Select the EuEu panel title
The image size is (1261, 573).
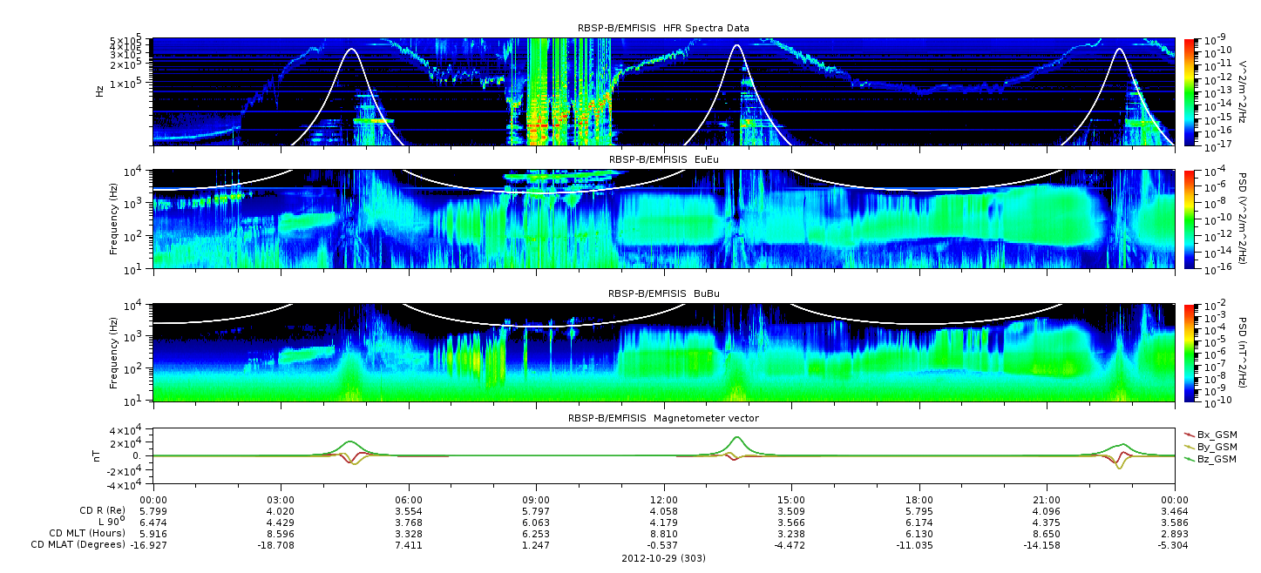coord(663,160)
